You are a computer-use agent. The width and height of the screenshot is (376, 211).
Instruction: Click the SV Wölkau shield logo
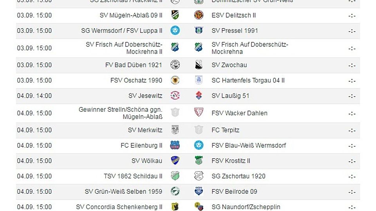click(x=175, y=161)
